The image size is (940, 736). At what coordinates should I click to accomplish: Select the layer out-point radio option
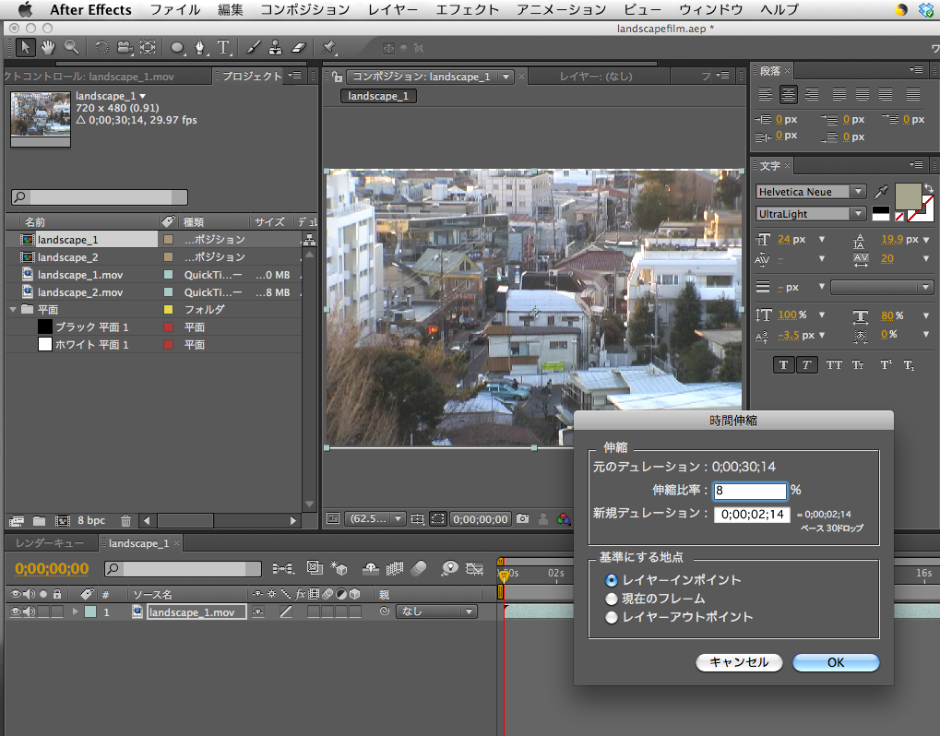[x=612, y=617]
